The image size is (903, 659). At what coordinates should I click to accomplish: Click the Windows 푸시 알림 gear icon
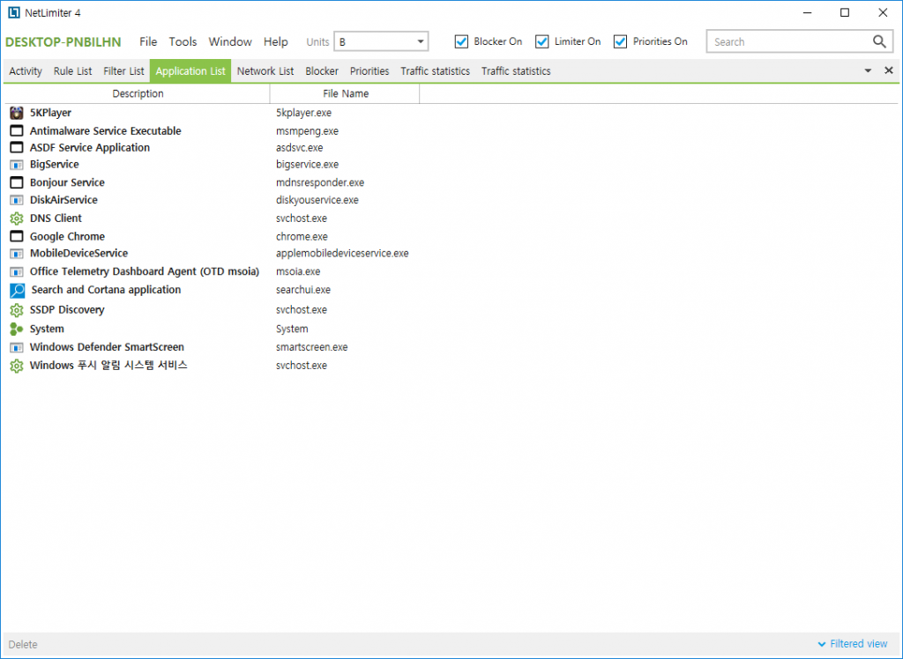[17, 366]
